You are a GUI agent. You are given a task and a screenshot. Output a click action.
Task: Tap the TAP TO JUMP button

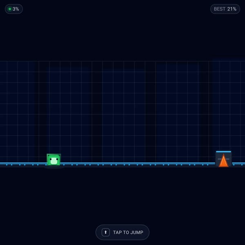(x=122, y=232)
